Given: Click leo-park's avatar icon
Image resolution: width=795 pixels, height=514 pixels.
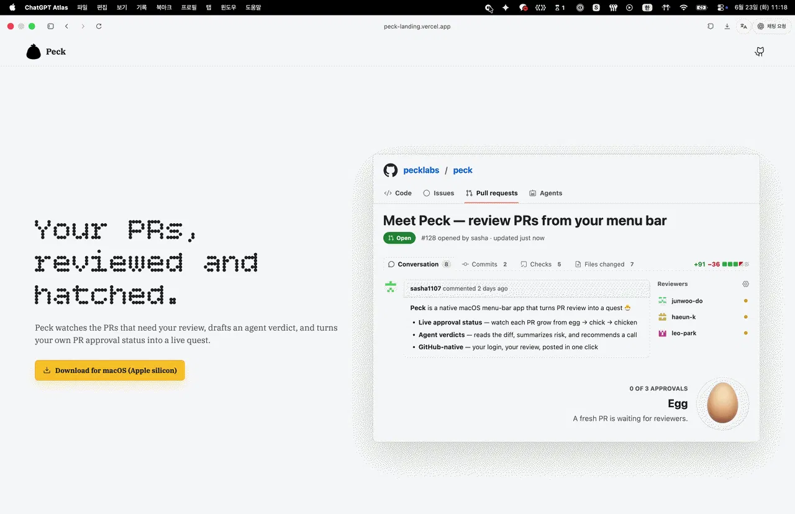Looking at the screenshot, I should (x=663, y=333).
